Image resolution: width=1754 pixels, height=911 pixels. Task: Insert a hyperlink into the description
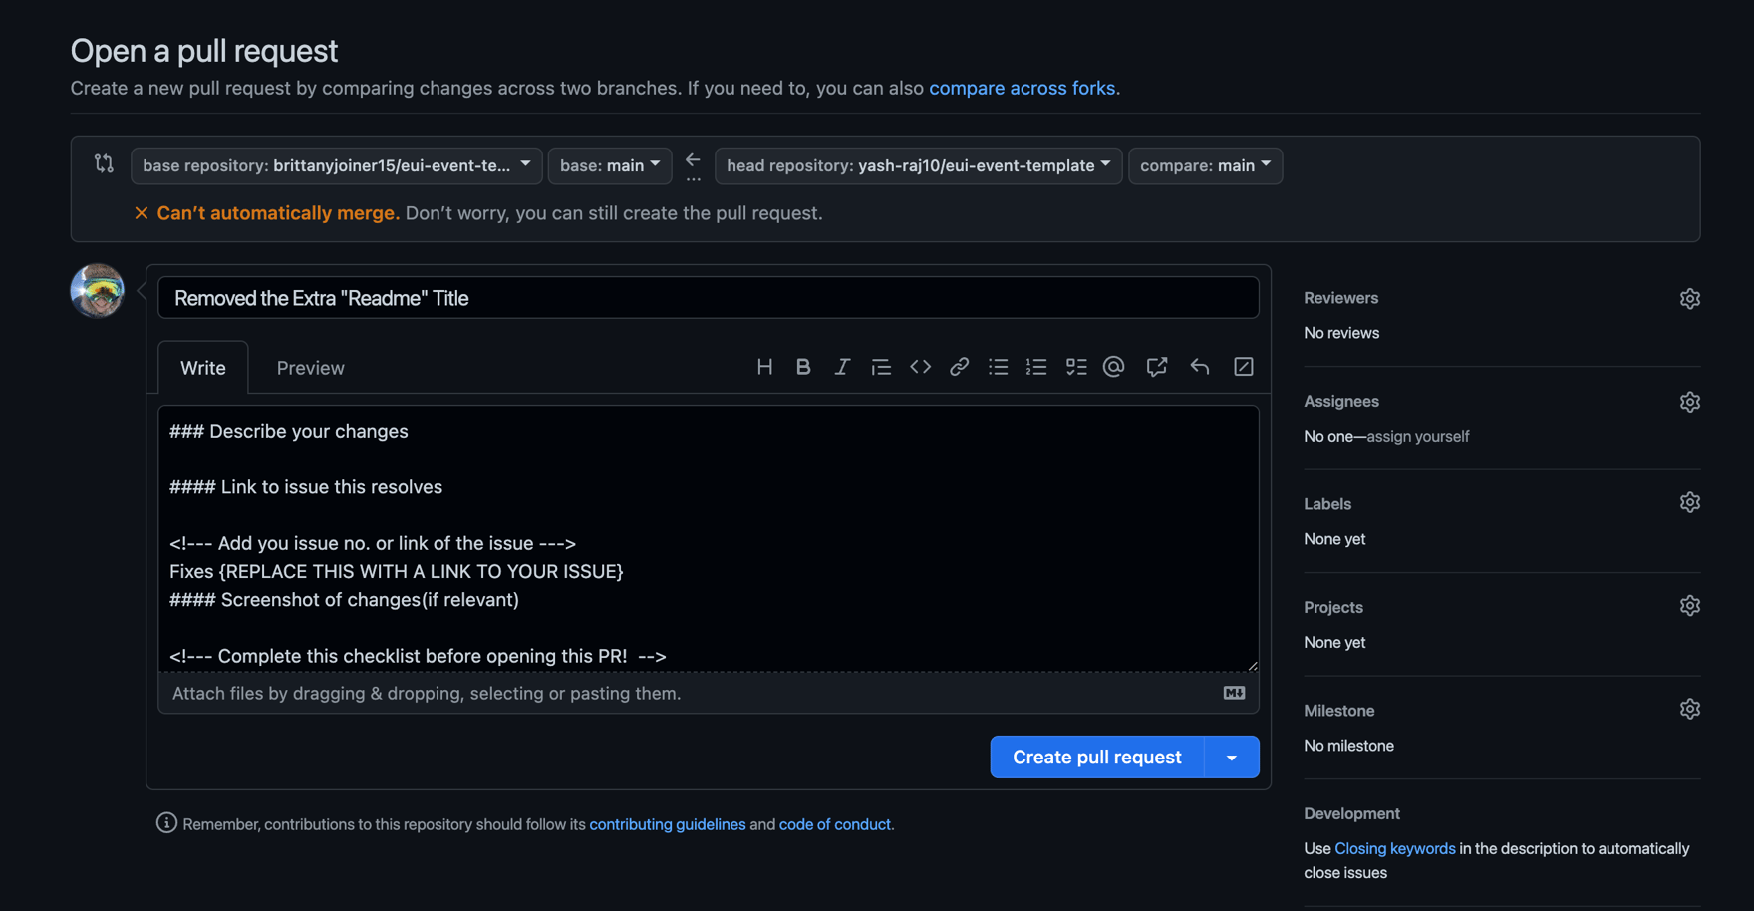(959, 367)
